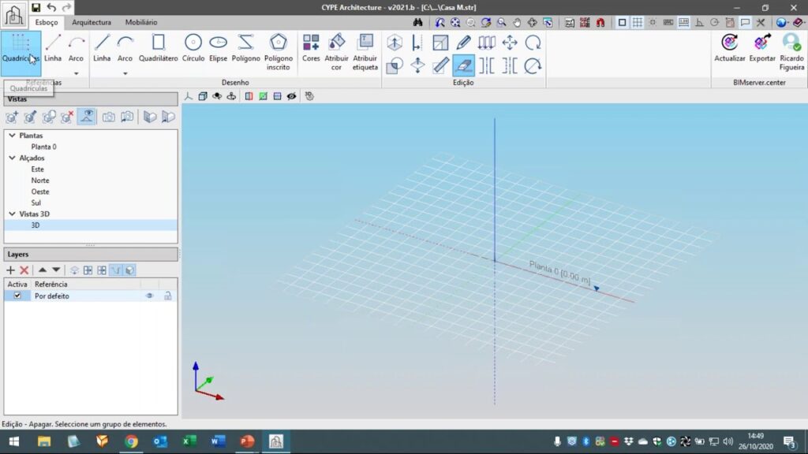
Task: Open the dropdown arrow under Desenho Arco
Action: tap(125, 73)
